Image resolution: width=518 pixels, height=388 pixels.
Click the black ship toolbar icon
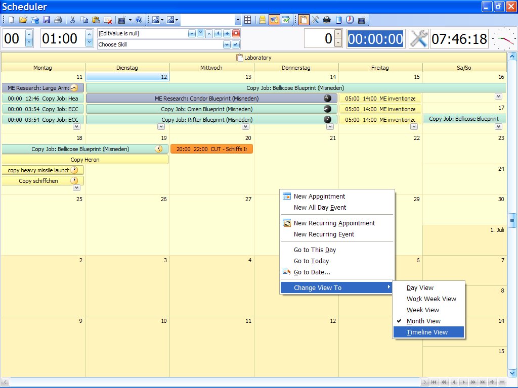tap(327, 20)
